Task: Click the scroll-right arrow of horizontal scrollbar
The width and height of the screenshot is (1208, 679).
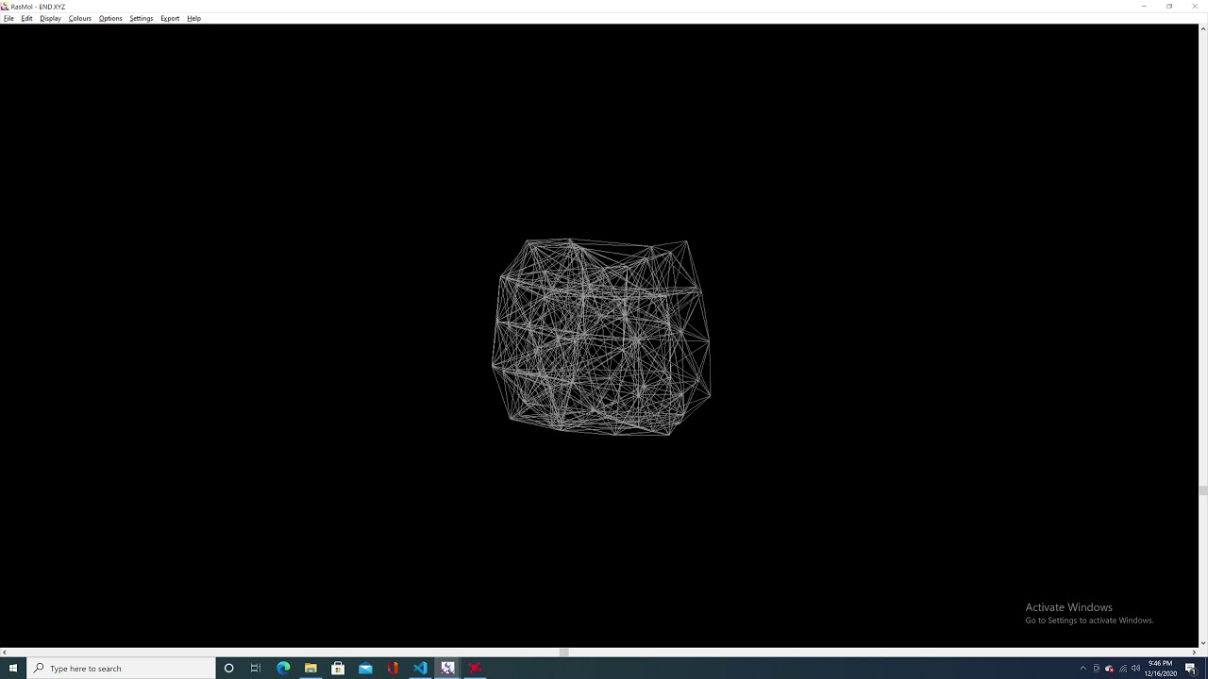Action: point(1194,653)
